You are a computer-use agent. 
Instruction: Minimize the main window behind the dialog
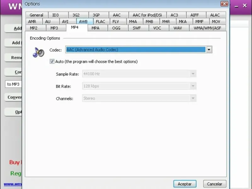pyautogui.click(x=237, y=6)
